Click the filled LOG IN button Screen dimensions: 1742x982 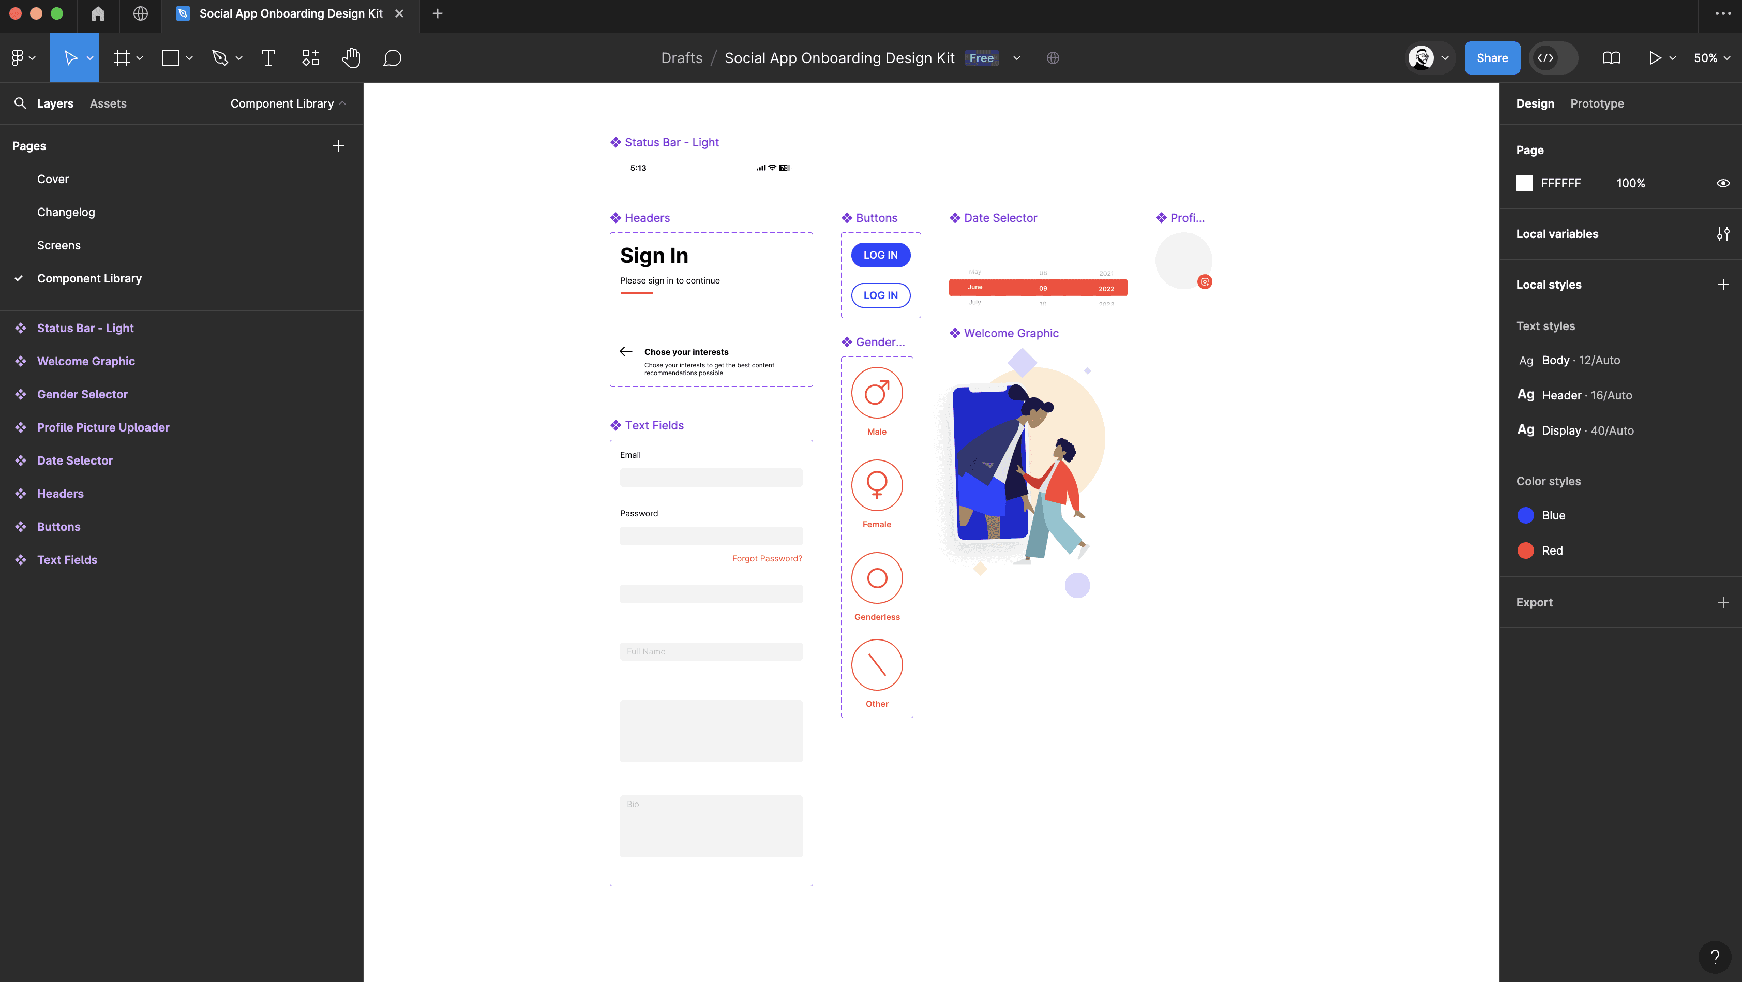click(x=880, y=255)
